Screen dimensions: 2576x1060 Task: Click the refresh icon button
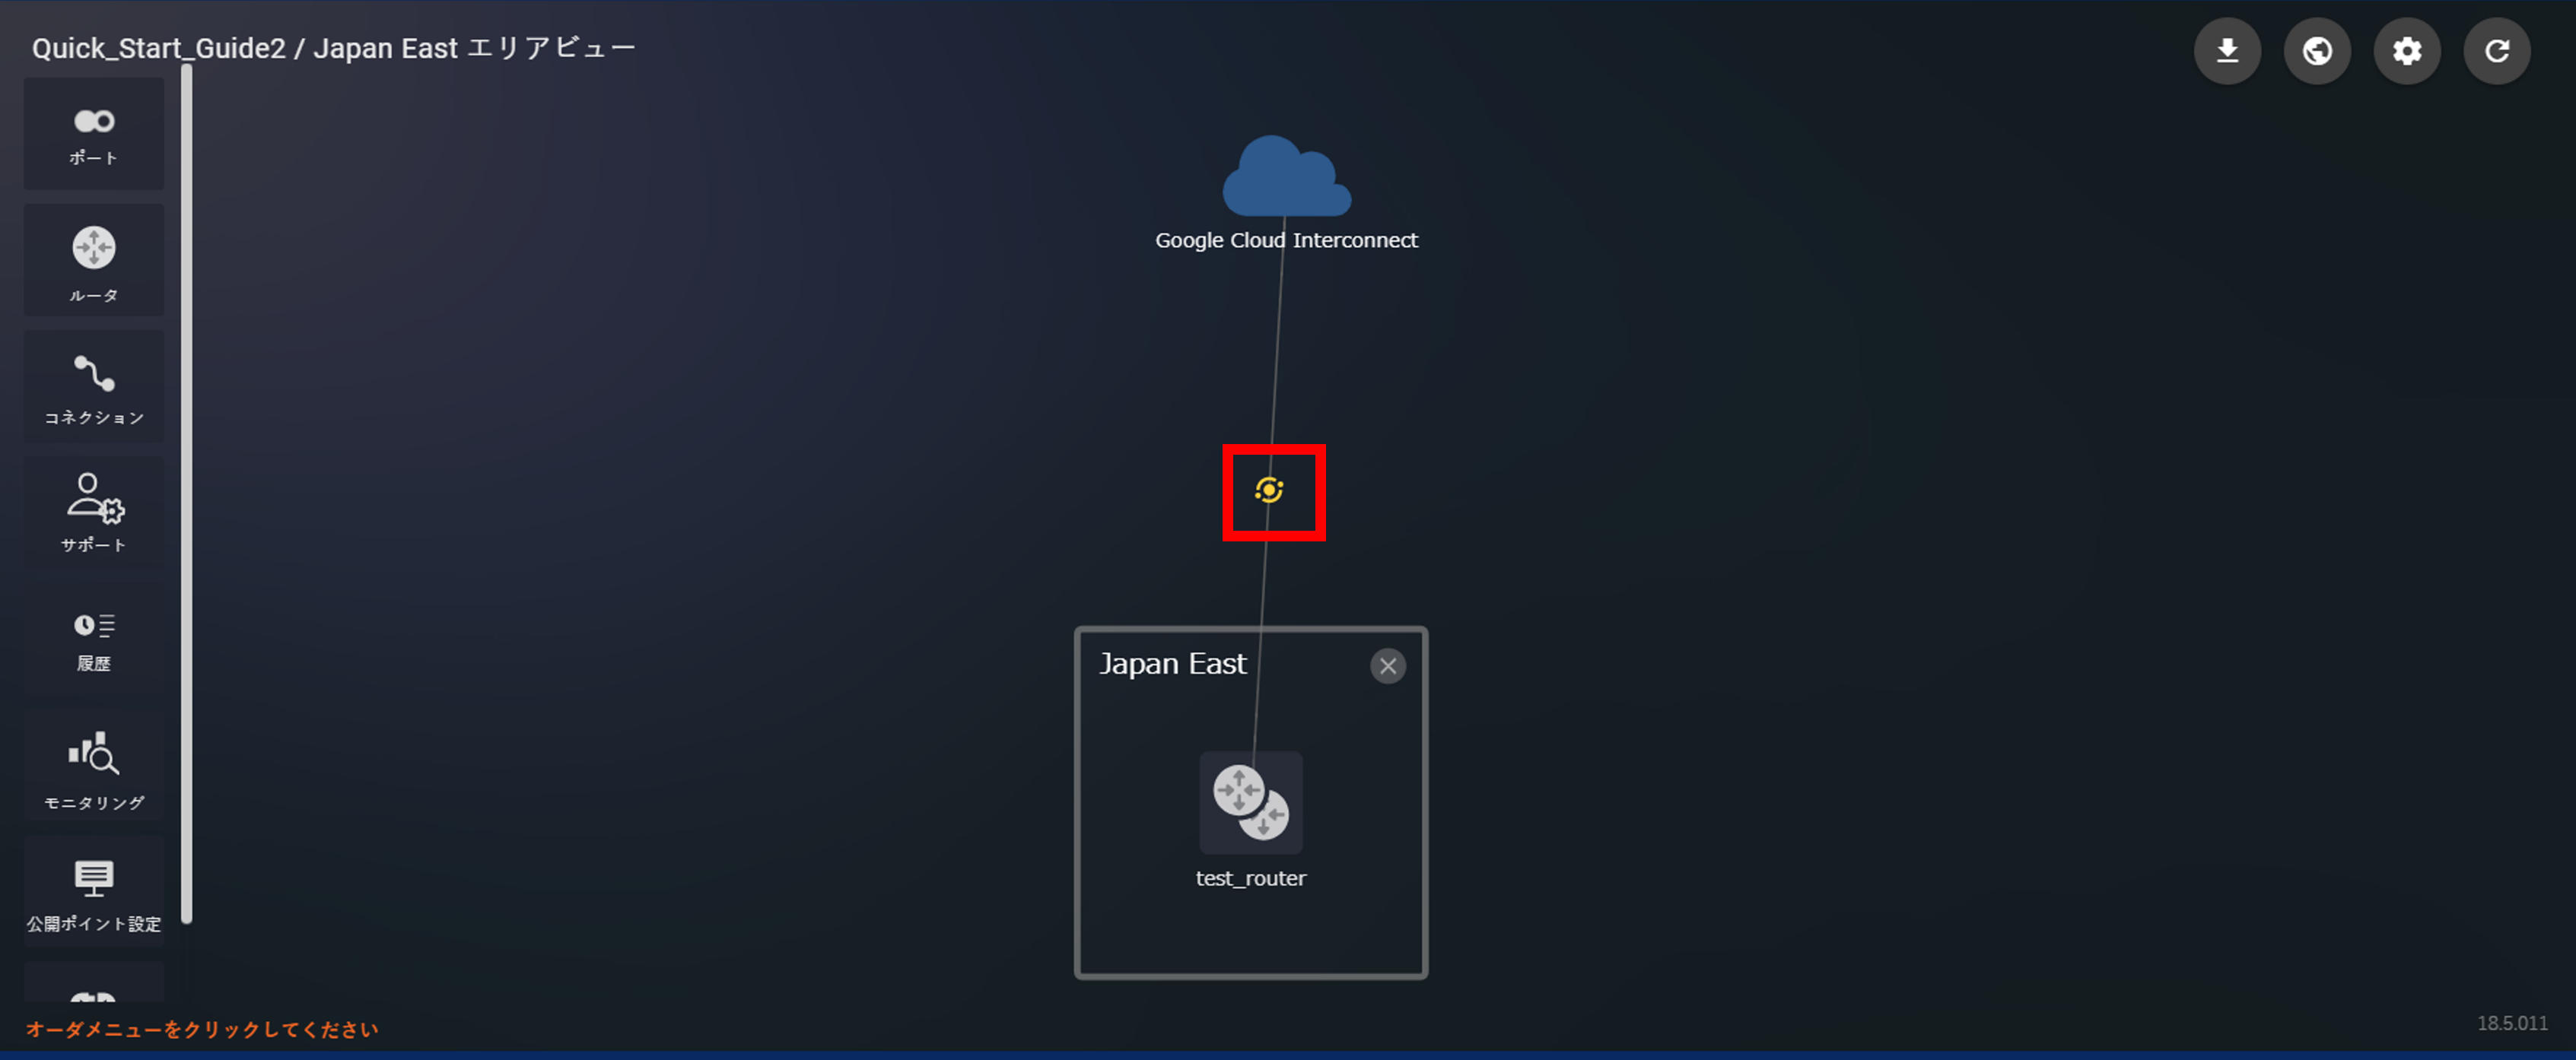coord(2497,51)
